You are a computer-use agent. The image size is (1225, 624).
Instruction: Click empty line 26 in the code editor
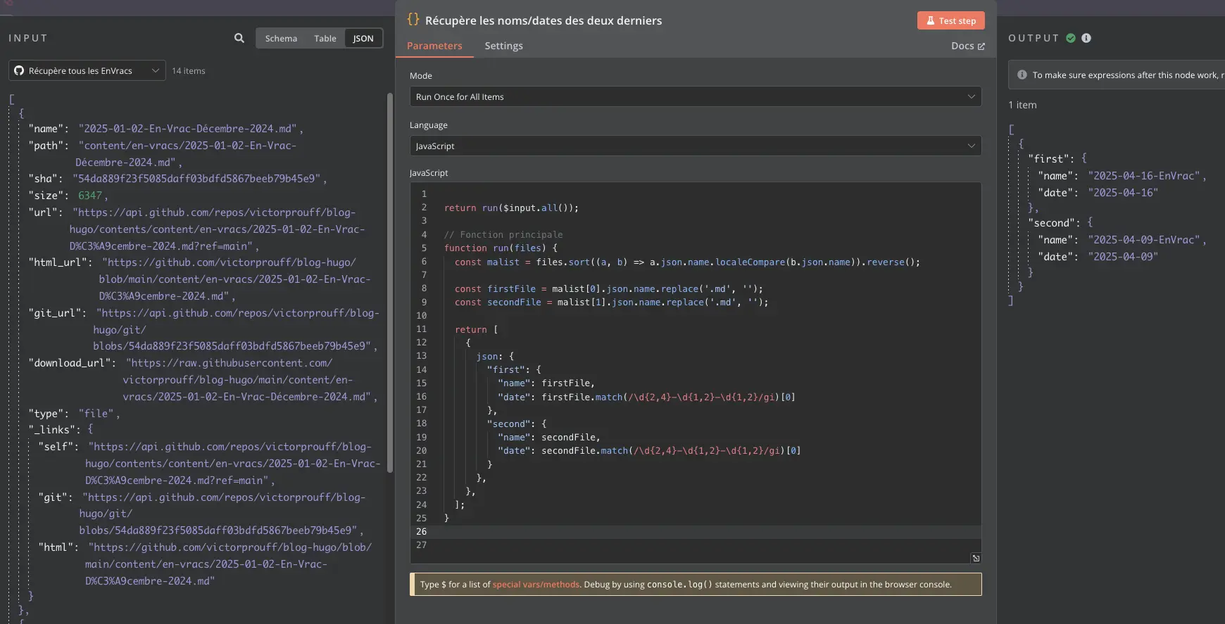pos(696,532)
